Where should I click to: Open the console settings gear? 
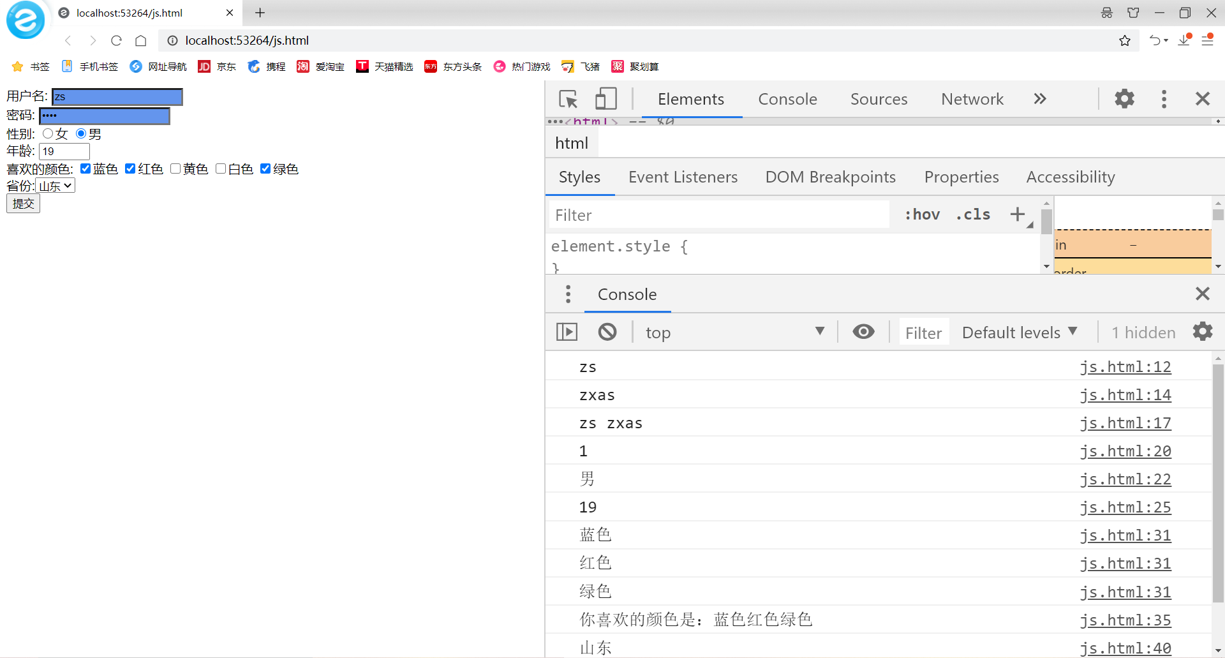coord(1202,331)
